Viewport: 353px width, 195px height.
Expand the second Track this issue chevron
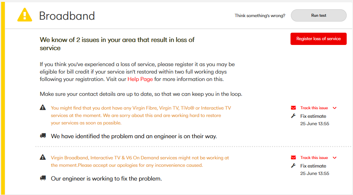click(x=335, y=158)
